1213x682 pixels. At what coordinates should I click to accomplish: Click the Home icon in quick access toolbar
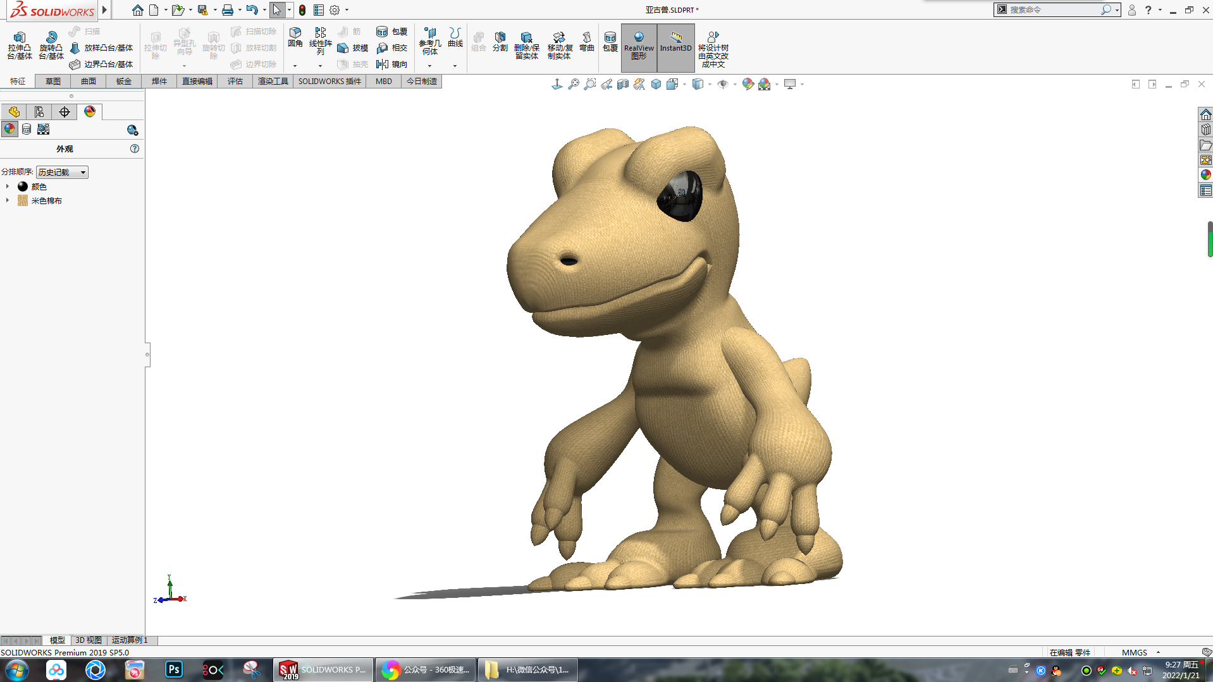(137, 10)
